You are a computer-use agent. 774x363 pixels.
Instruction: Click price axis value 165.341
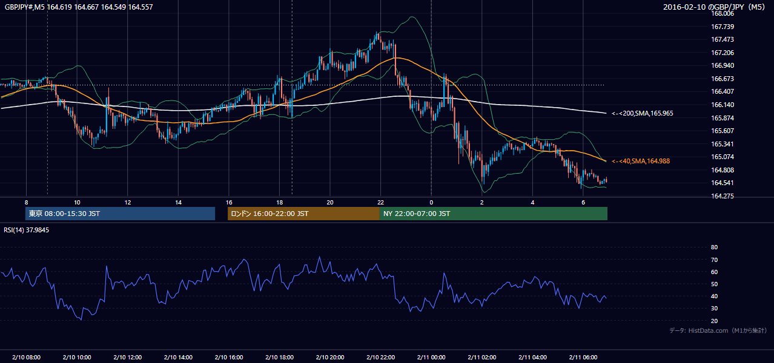pyautogui.click(x=723, y=144)
